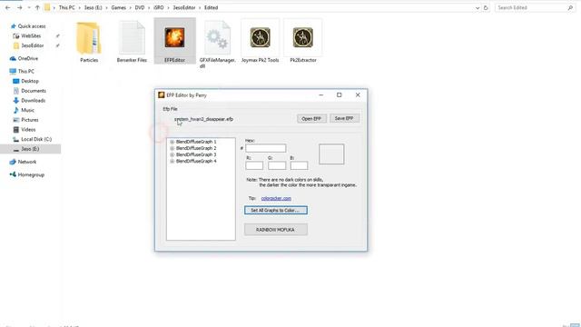
Task: Open Desktop in sidebar
Action: tap(26, 81)
